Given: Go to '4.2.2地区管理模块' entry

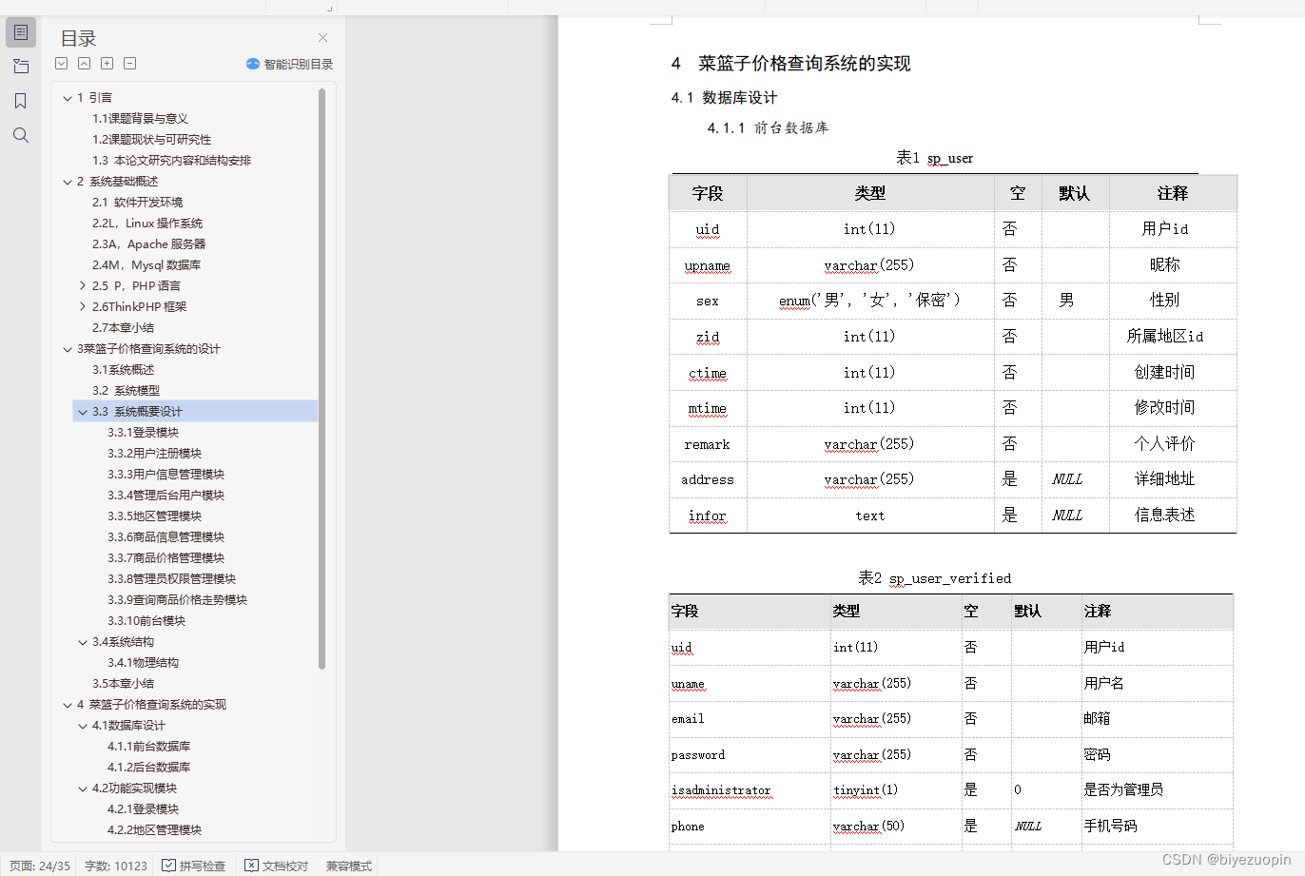Looking at the screenshot, I should coord(154,830).
